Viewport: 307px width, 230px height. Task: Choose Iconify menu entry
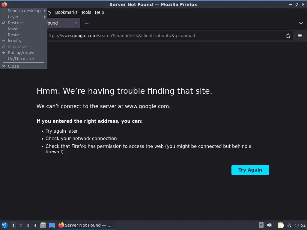pos(24,41)
